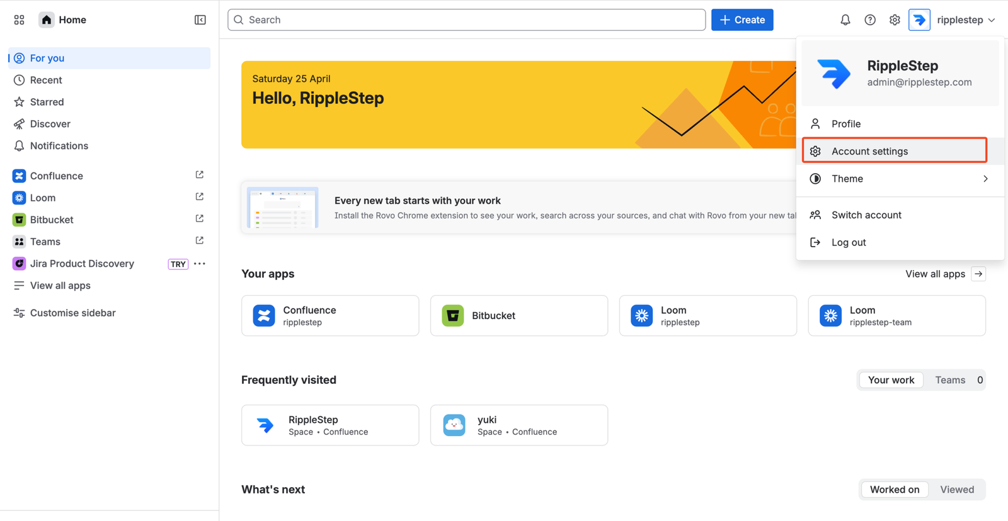The image size is (1008, 521).
Task: Click the yuki space cloud icon
Action: (454, 425)
